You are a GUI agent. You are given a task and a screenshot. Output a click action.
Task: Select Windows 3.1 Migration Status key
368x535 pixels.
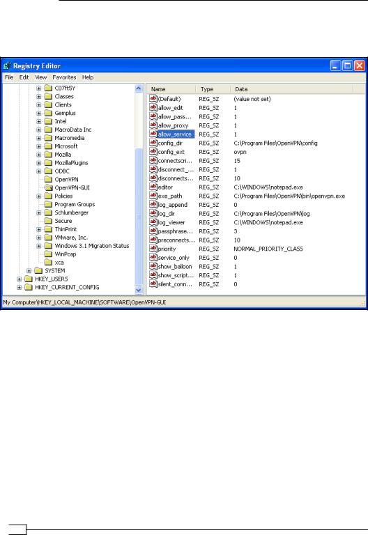92,246
